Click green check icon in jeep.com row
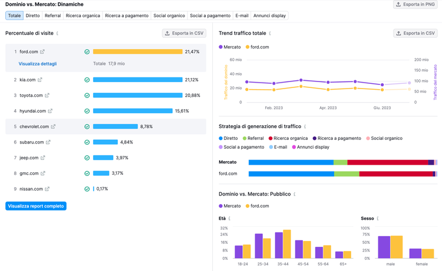442x271 pixels. point(87,158)
